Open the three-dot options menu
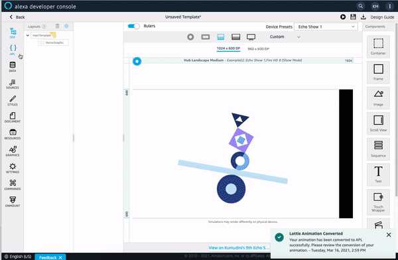 pyautogui.click(x=389, y=7)
